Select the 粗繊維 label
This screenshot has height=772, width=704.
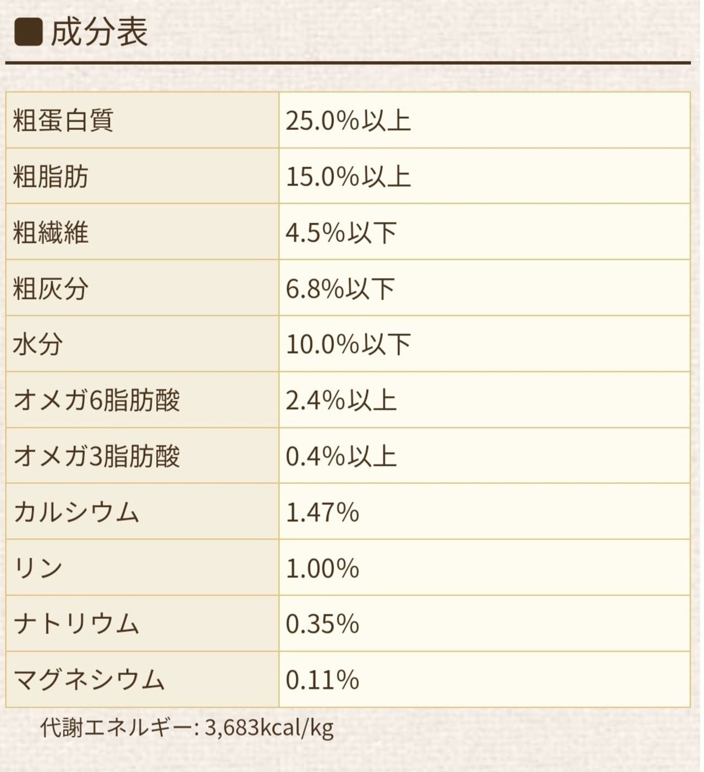[51, 233]
